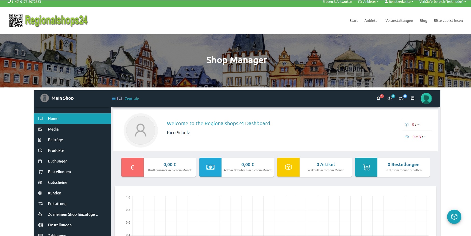Click the floating teal cube button
The image size is (471, 236).
(454, 217)
